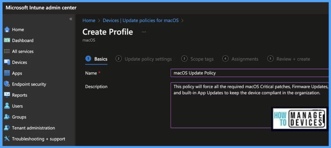Switch to the Scope tags step
Image resolution: width=331 pixels, height=148 pixels.
click(198, 59)
